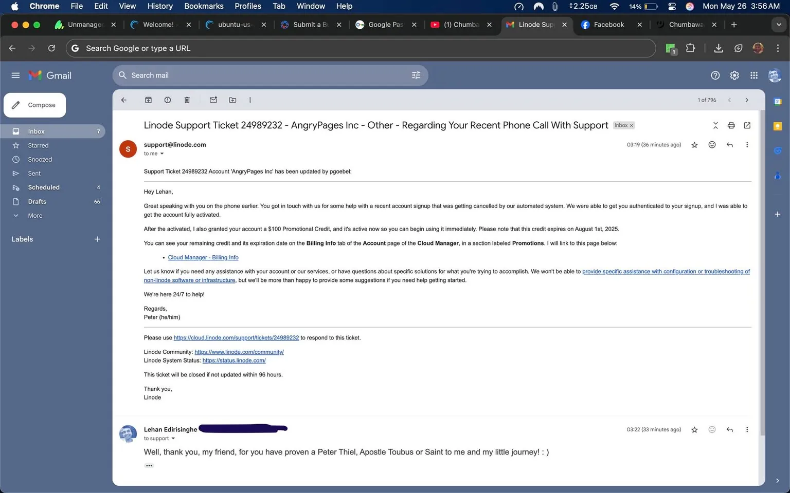790x493 pixels.
Task: Print the email thread
Action: click(731, 125)
